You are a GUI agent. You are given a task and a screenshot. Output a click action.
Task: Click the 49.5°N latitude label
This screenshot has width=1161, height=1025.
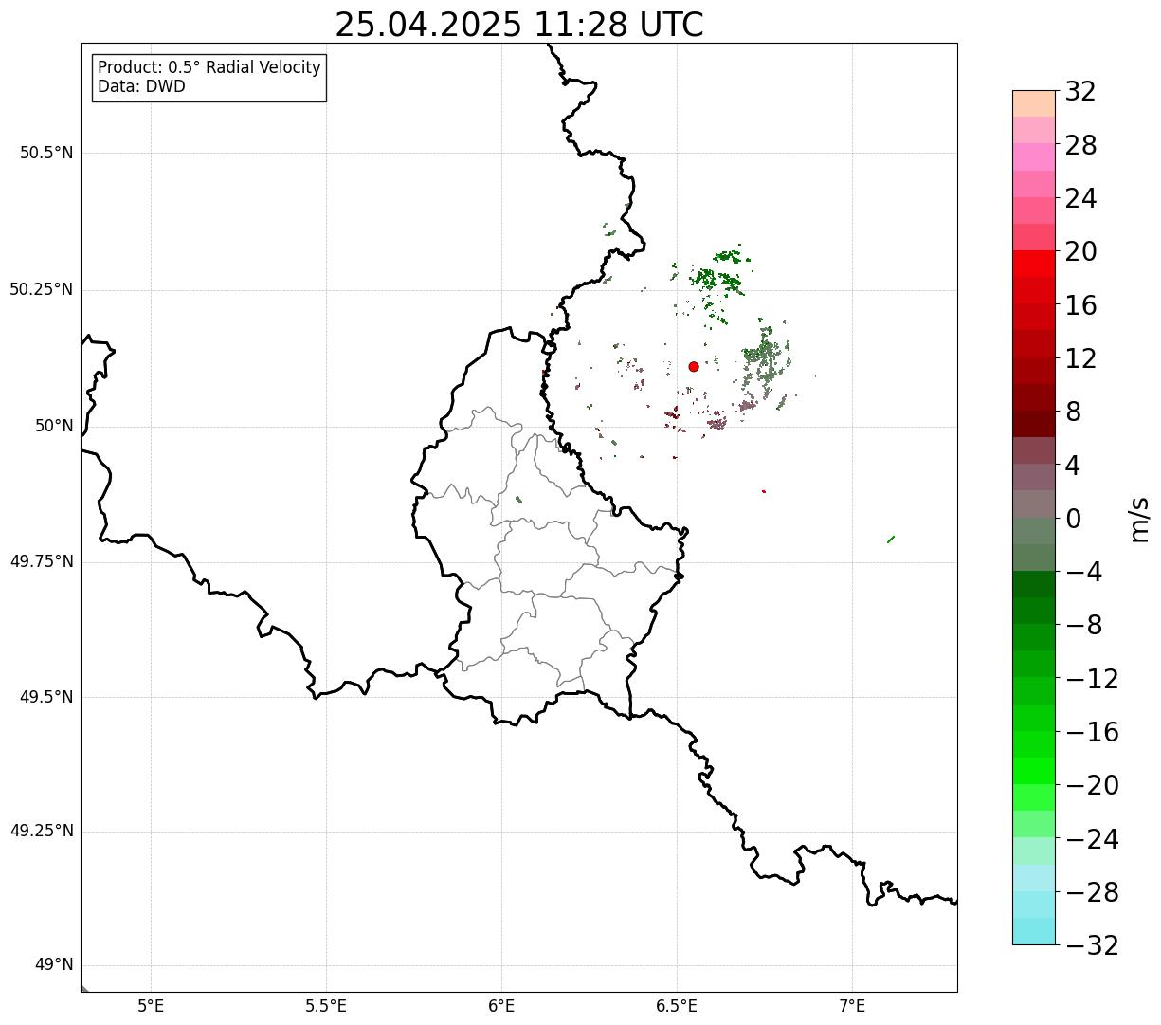46,697
